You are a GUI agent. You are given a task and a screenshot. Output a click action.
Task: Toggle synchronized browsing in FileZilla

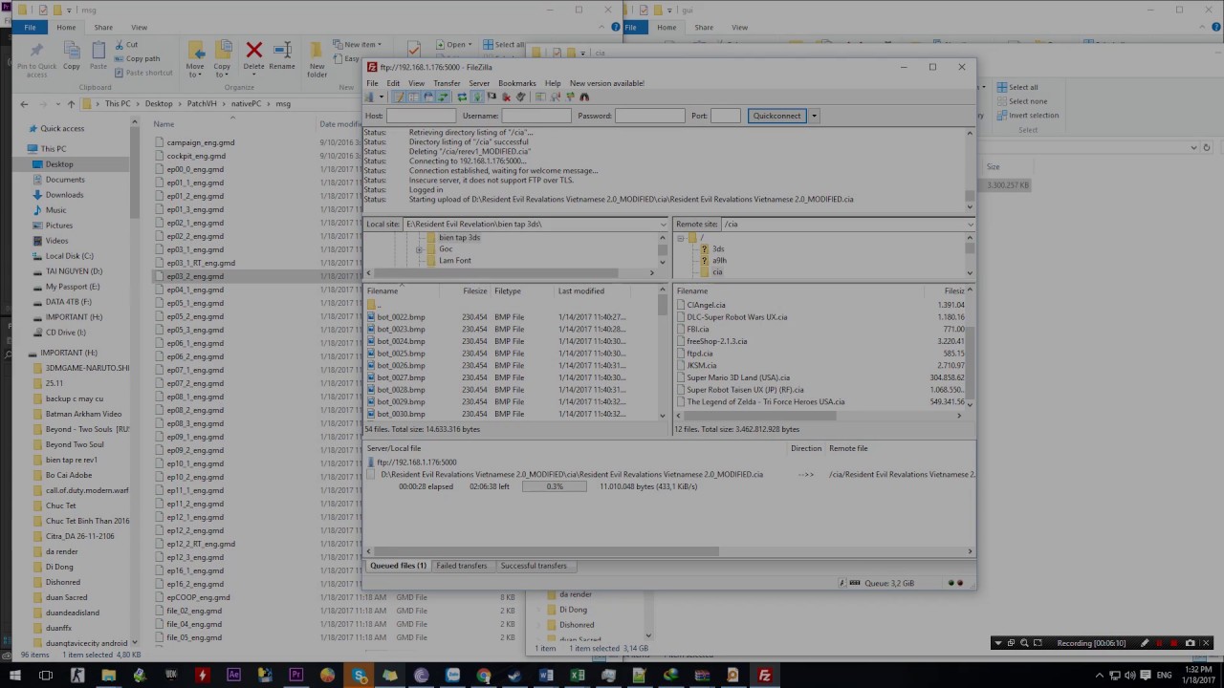click(x=570, y=97)
